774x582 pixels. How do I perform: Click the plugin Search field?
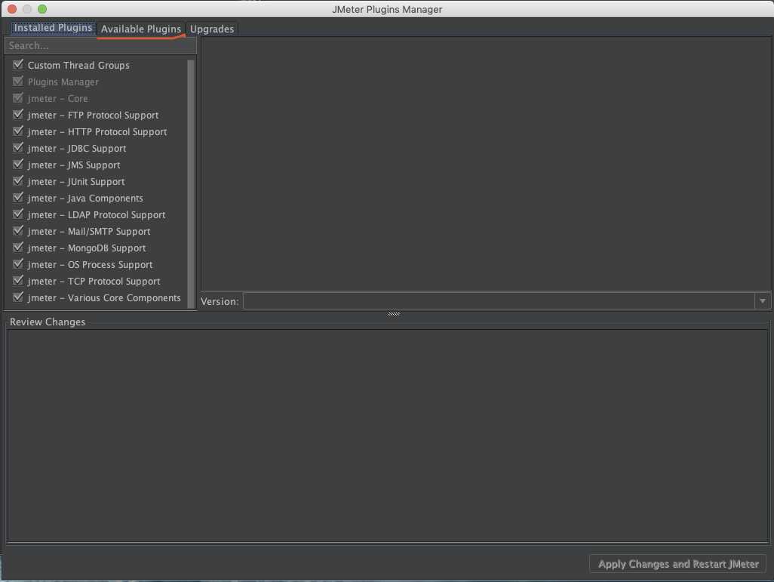[x=100, y=45]
